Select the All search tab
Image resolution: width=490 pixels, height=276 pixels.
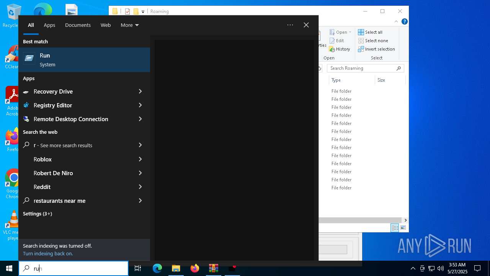31,25
